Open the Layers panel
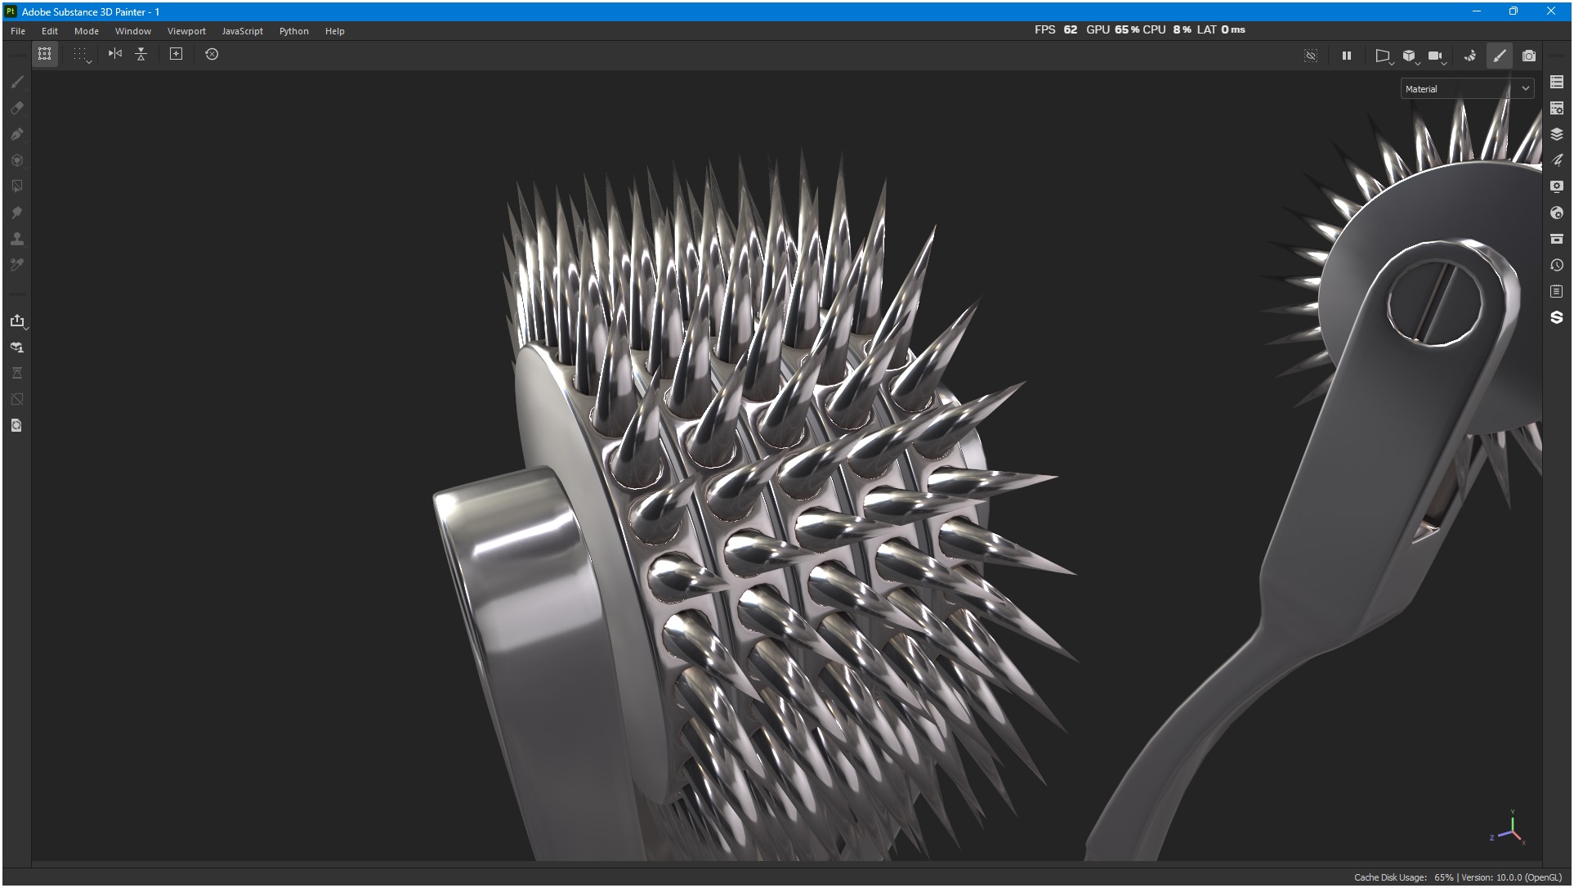Viewport: 1574px width, 888px height. [1557, 134]
